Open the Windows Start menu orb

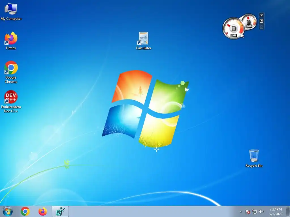point(8,211)
